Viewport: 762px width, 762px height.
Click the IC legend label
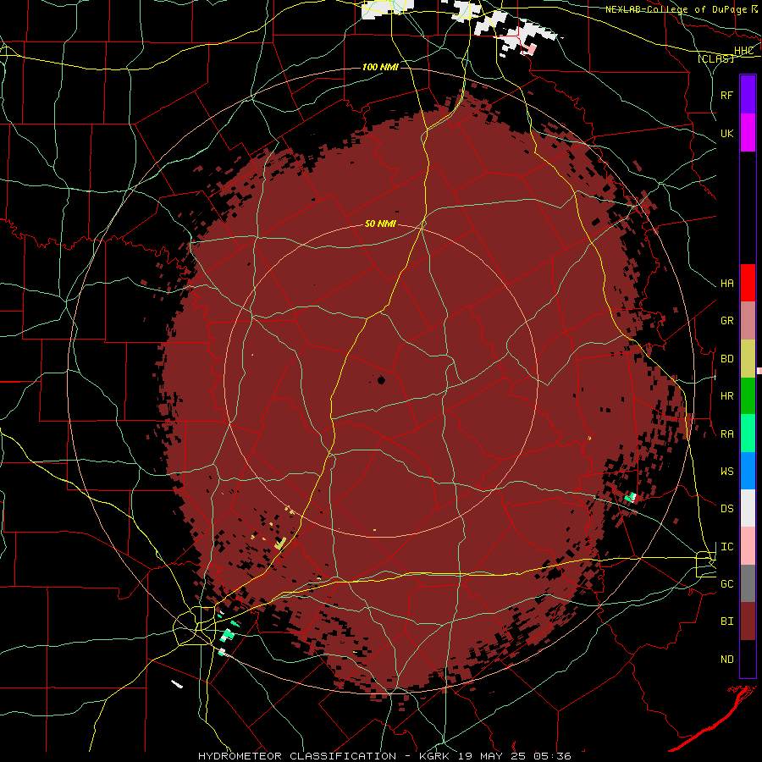coord(726,547)
